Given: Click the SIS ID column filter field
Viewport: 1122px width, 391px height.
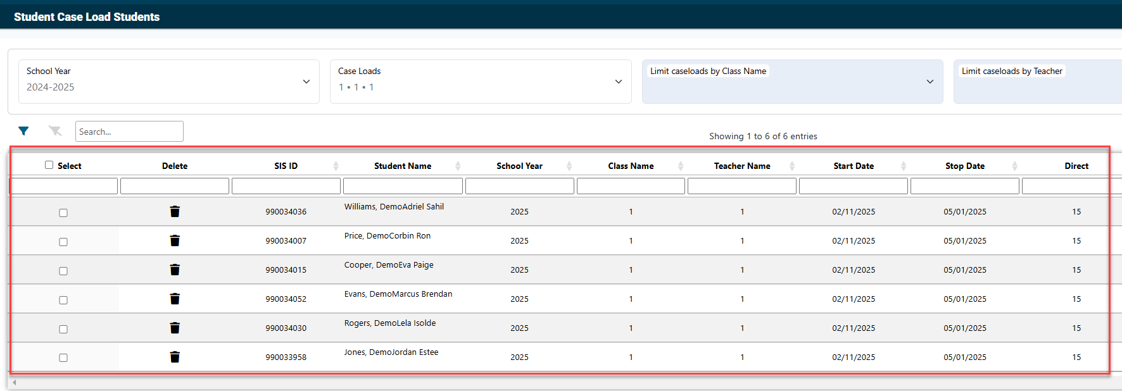Looking at the screenshot, I should (286, 186).
